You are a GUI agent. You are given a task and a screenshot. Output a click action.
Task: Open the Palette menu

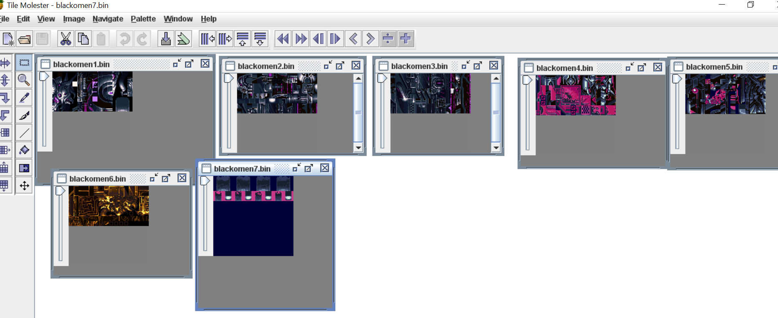(143, 19)
